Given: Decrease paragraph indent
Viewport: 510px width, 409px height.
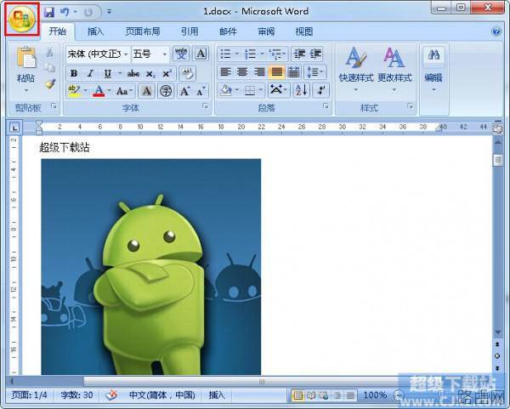Looking at the screenshot, I should 299,54.
